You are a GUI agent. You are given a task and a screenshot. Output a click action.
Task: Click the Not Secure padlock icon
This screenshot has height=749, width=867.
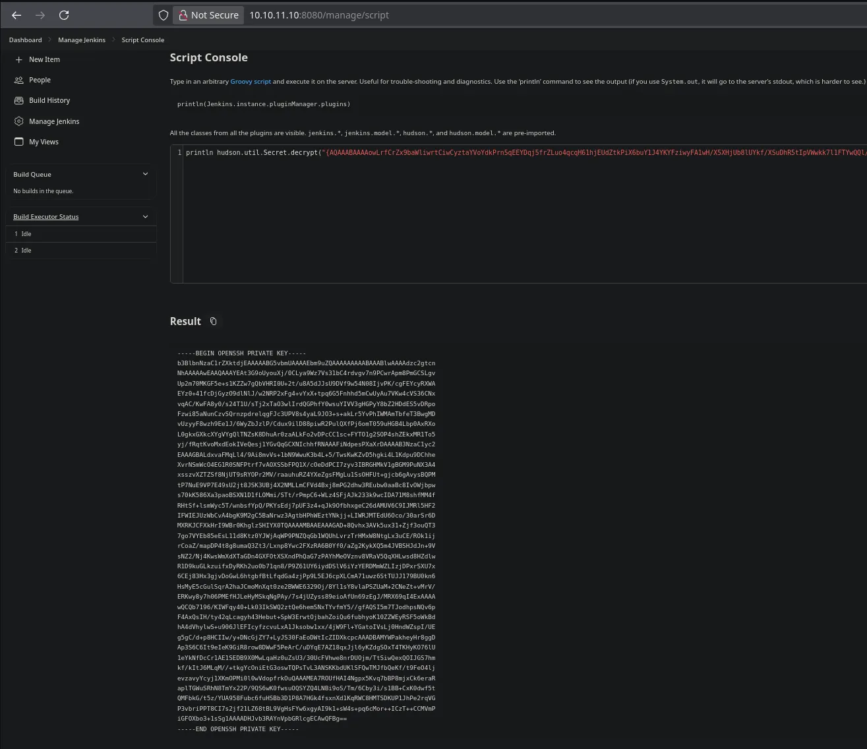tap(183, 15)
